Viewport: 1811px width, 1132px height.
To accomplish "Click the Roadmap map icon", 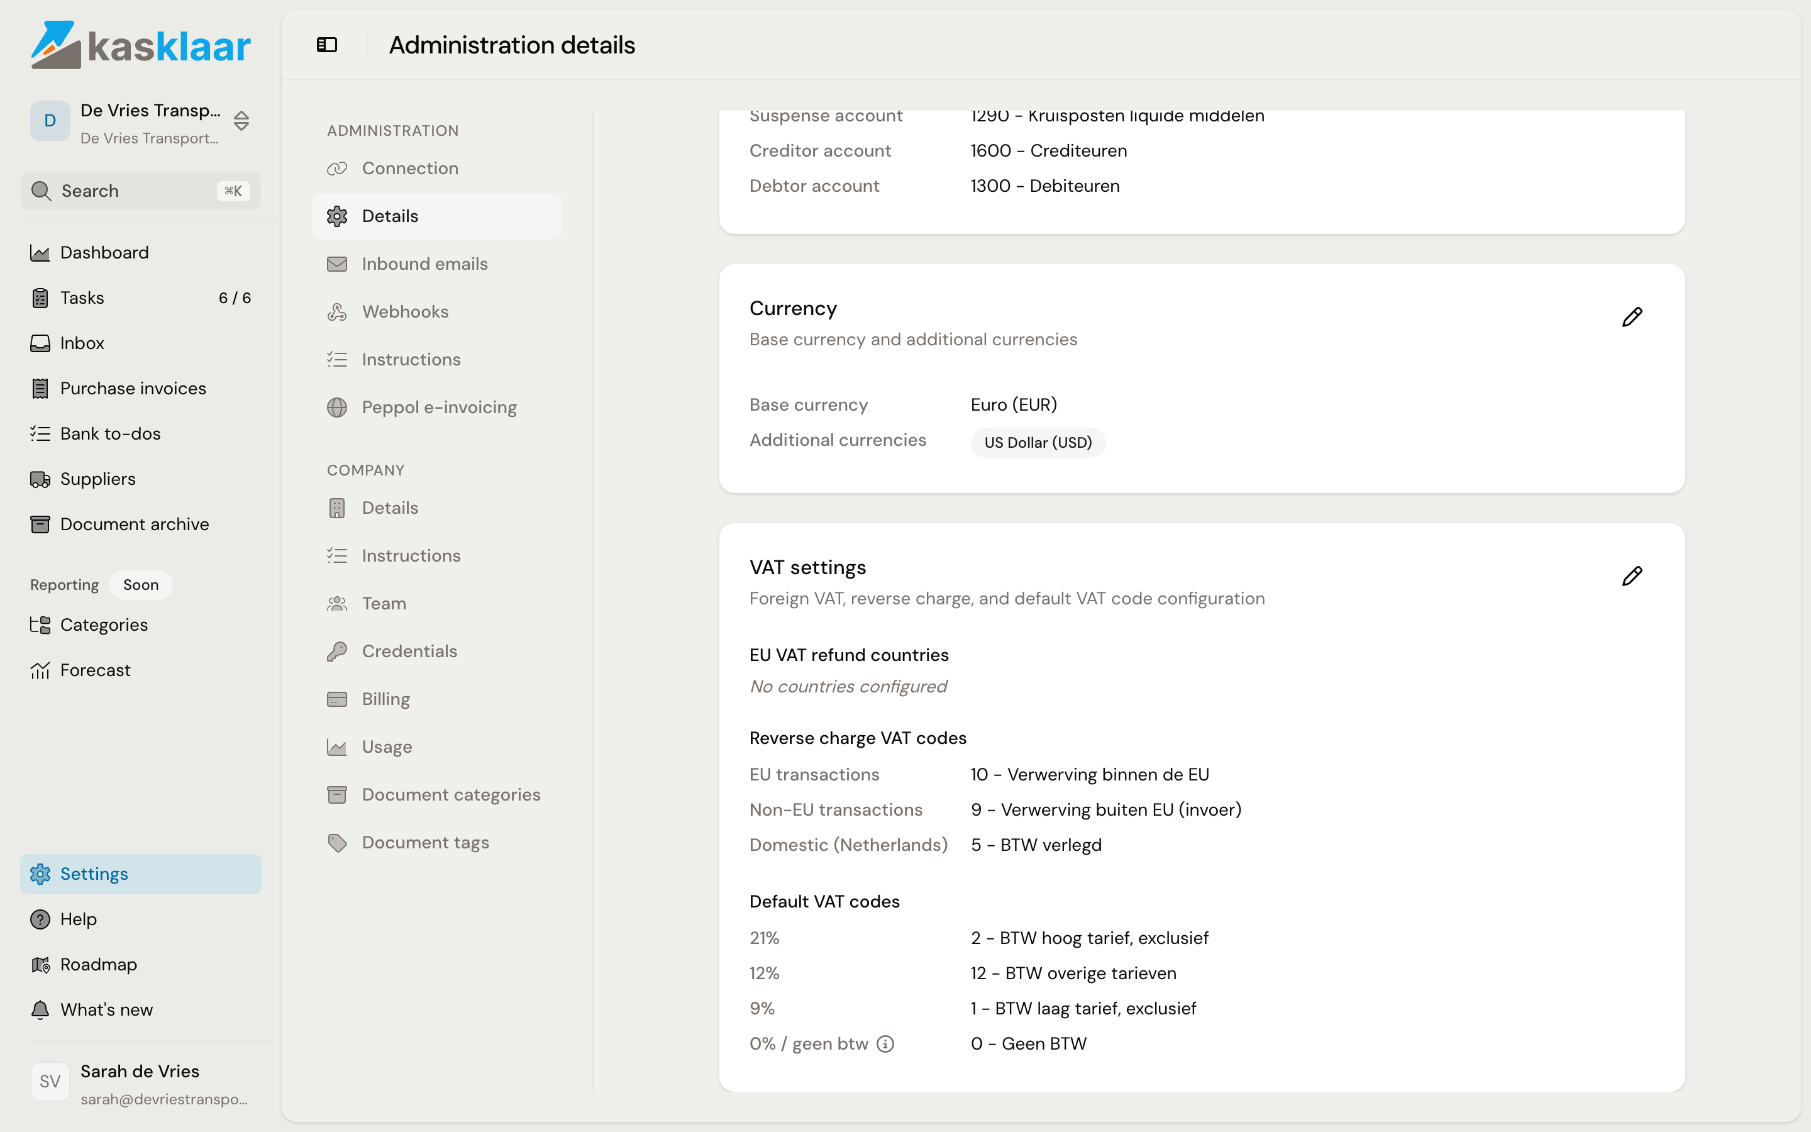I will (40, 965).
